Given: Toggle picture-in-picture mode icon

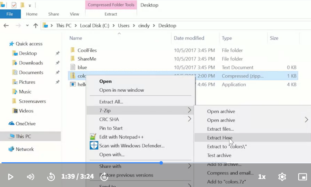Looking at the screenshot, I should click(x=303, y=177).
